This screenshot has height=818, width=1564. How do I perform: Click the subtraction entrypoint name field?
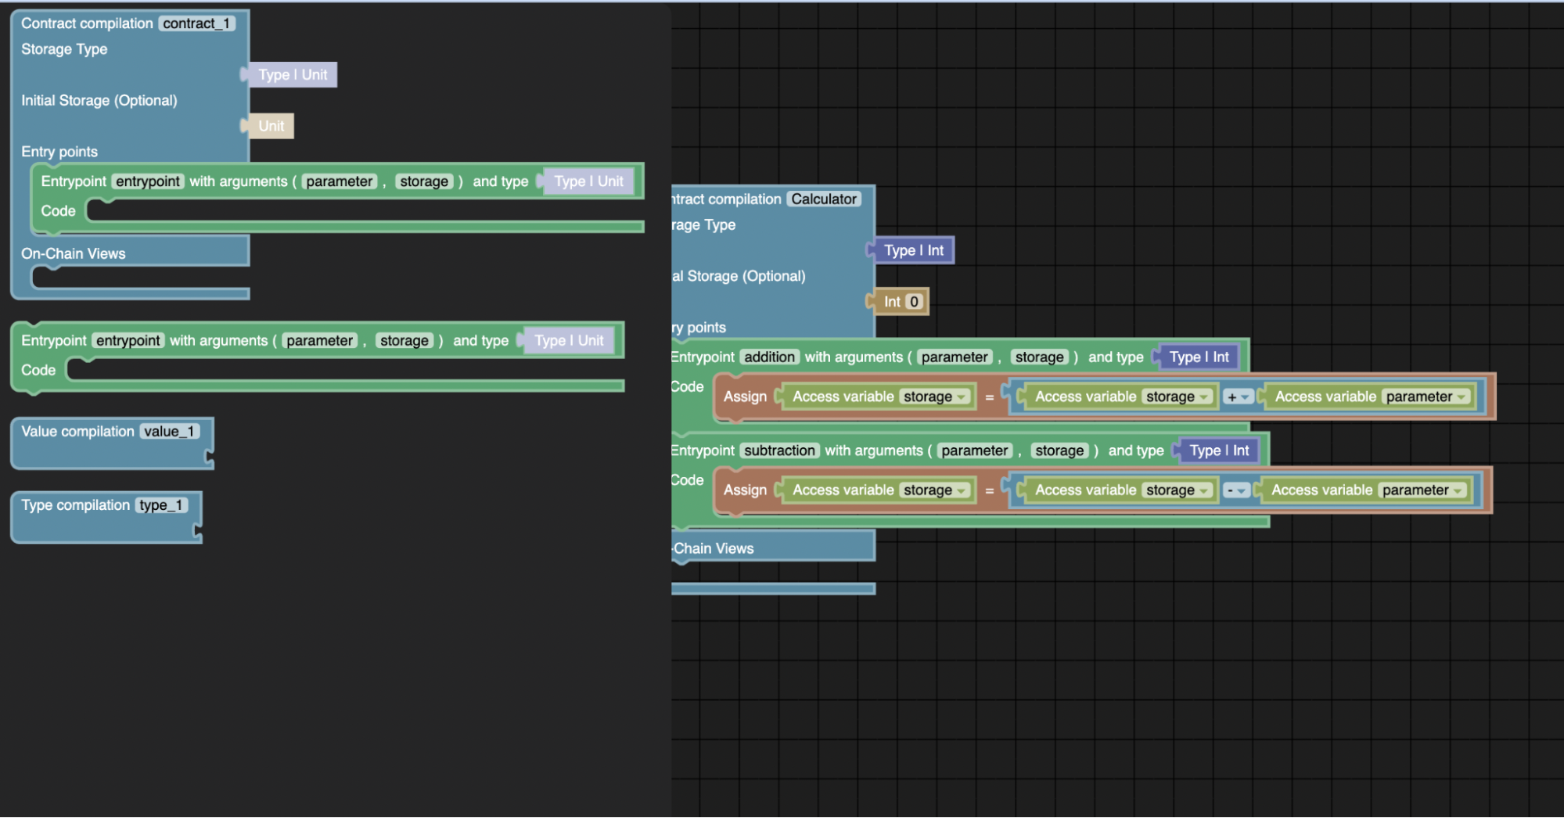click(778, 451)
